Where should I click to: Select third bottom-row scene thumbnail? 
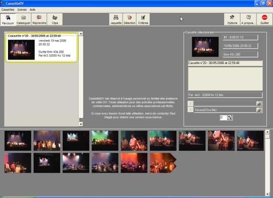pos(76,163)
